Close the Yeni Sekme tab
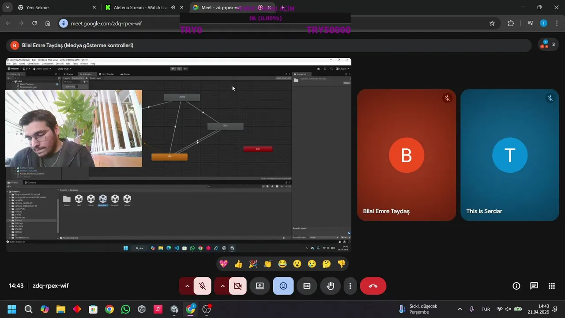The width and height of the screenshot is (565, 318). point(94,8)
